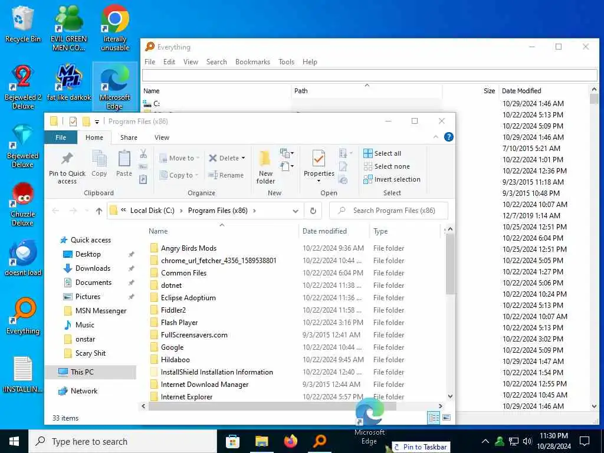Click Firefox taskbar icon
Screen dimensions: 604x453
point(291,441)
